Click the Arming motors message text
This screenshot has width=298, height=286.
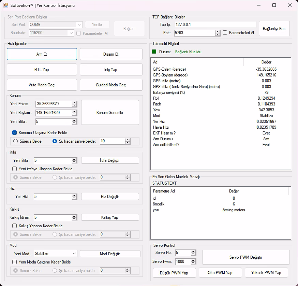click(x=234, y=210)
